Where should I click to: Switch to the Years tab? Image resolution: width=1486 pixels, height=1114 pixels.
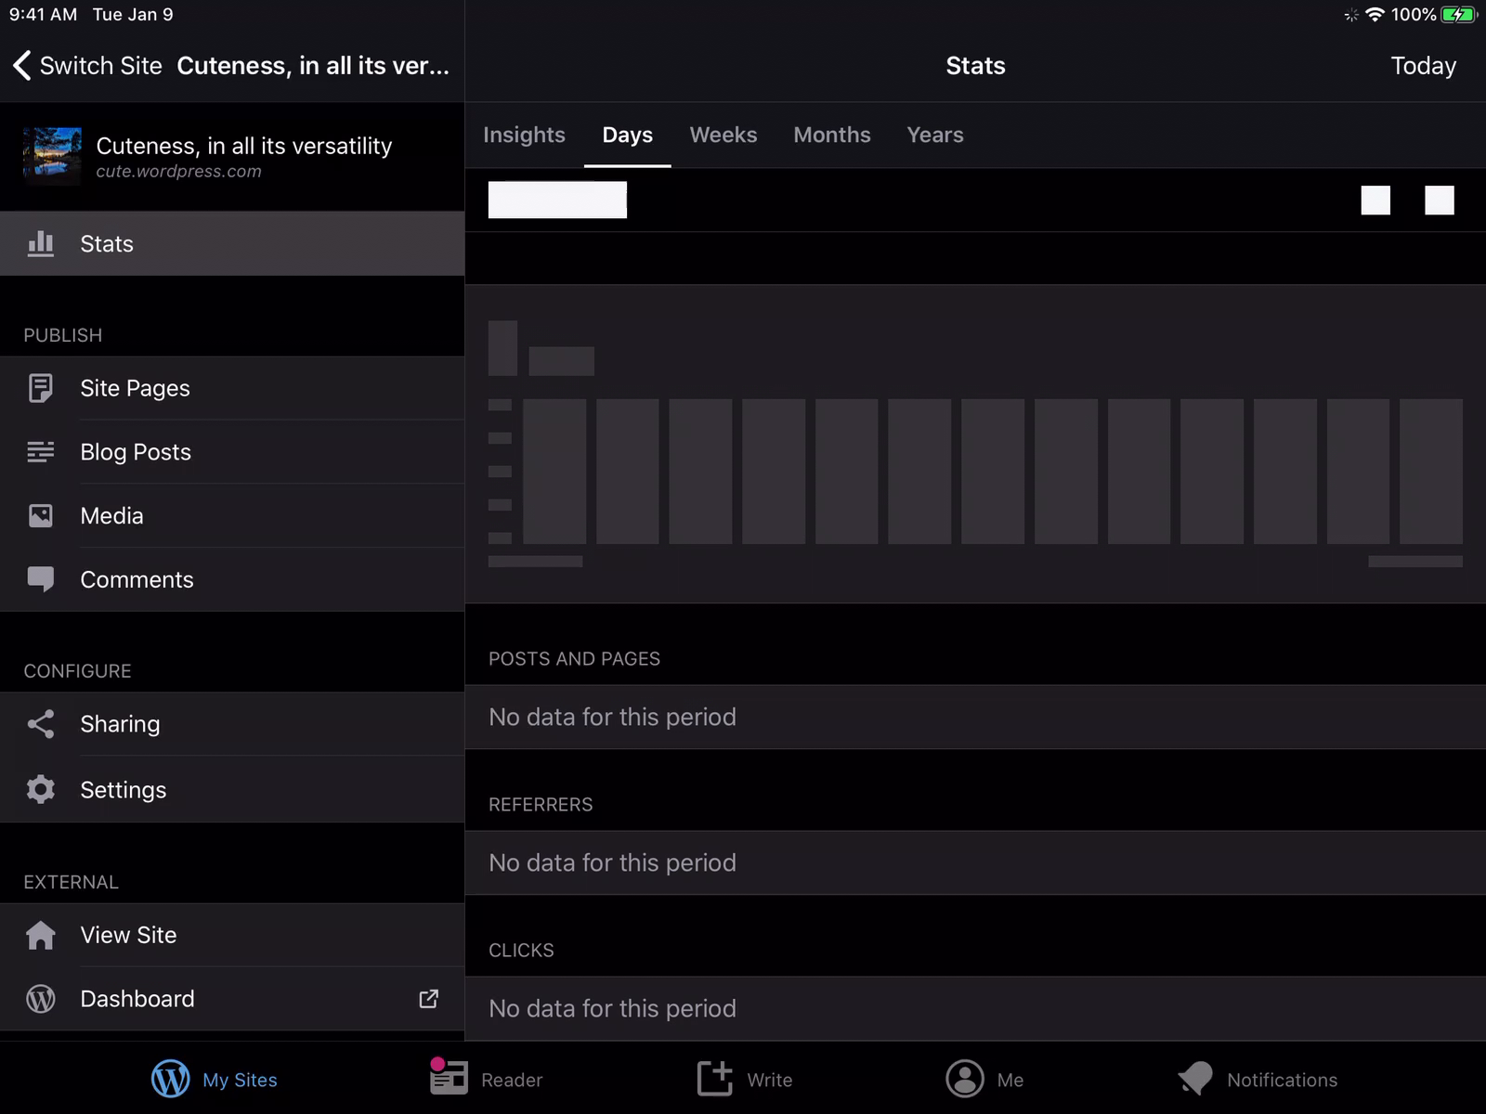(x=934, y=135)
